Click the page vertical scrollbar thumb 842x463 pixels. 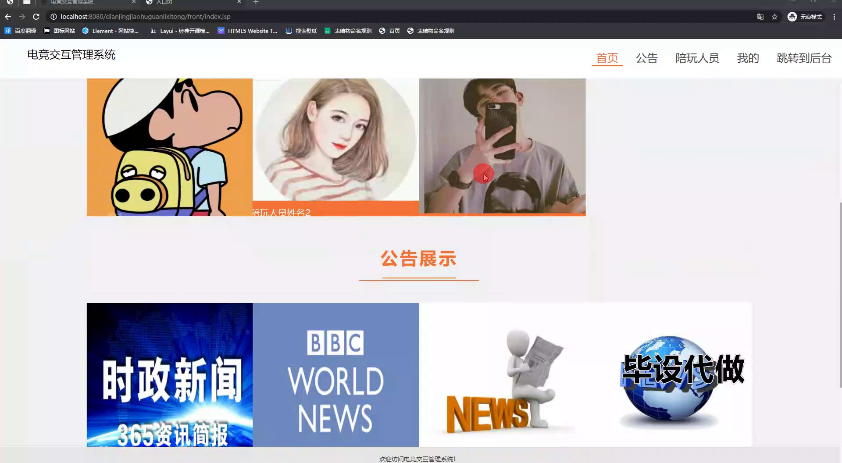(x=840, y=295)
